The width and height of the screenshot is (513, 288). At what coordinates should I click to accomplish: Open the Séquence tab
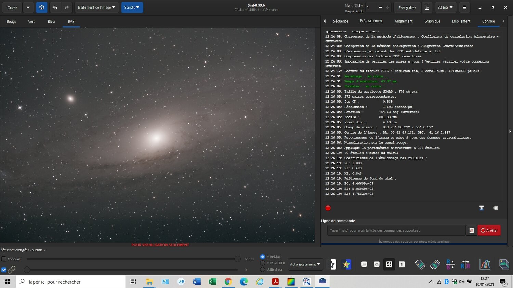pyautogui.click(x=341, y=21)
